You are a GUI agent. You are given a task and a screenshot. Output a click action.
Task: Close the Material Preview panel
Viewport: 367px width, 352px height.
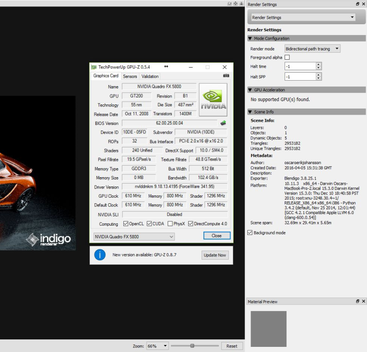[x=363, y=302]
